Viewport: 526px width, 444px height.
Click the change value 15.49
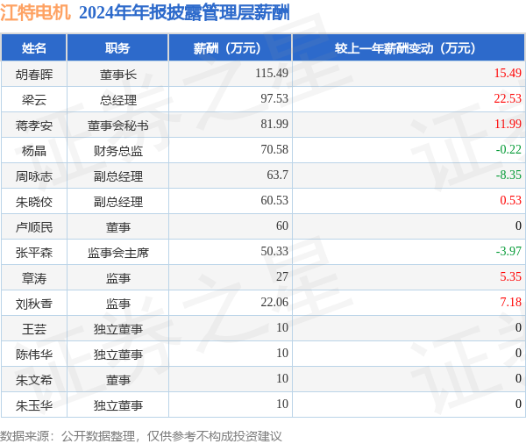pyautogui.click(x=508, y=73)
